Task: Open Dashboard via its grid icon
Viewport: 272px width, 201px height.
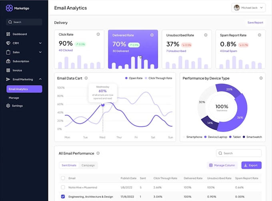Action: tap(8, 34)
